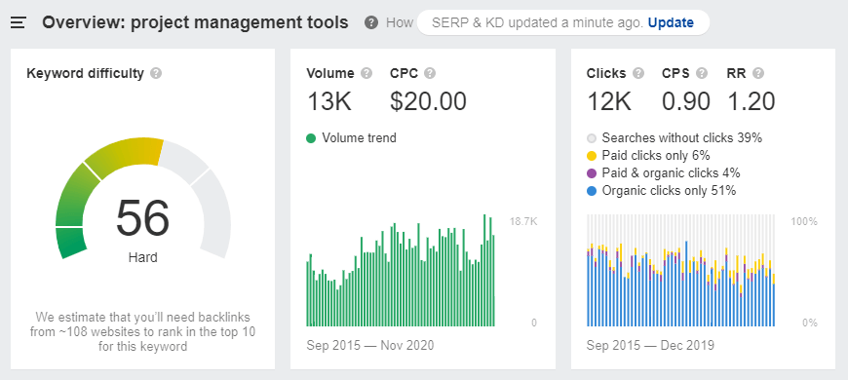Click the Overview: project management tools heading
This screenshot has height=380, width=848.
tap(195, 22)
